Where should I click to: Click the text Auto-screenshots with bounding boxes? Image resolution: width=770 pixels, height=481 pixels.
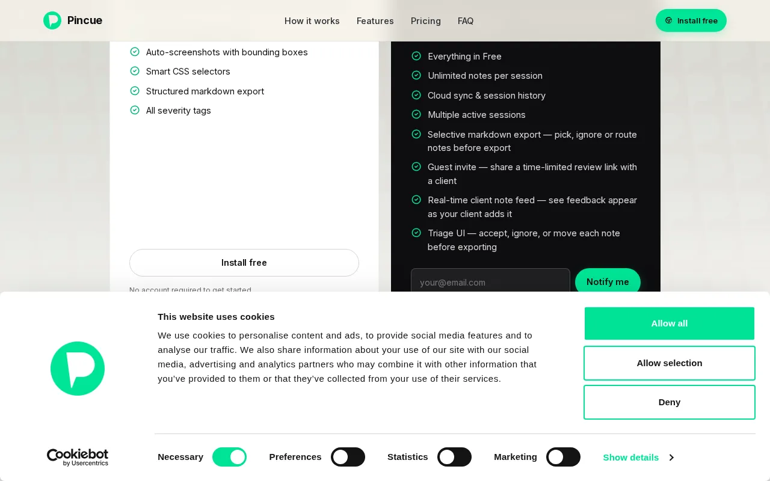point(227,52)
